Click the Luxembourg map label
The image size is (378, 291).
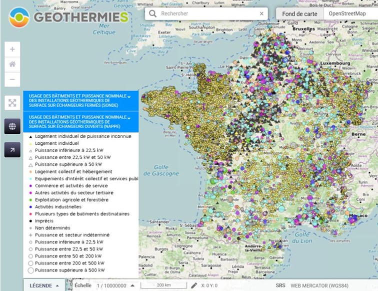pos(335,63)
